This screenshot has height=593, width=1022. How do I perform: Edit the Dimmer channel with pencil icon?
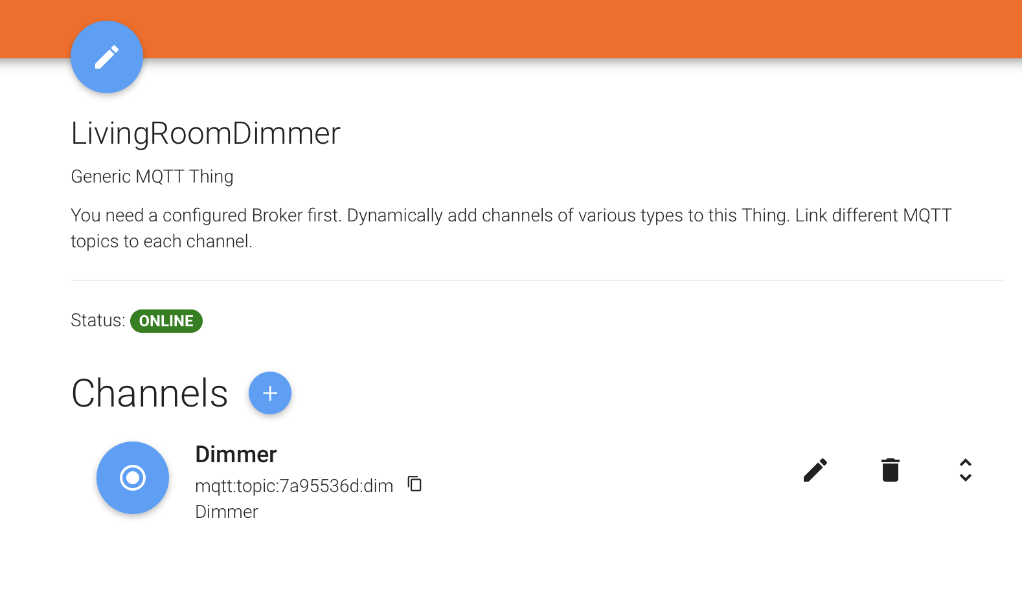pos(815,470)
